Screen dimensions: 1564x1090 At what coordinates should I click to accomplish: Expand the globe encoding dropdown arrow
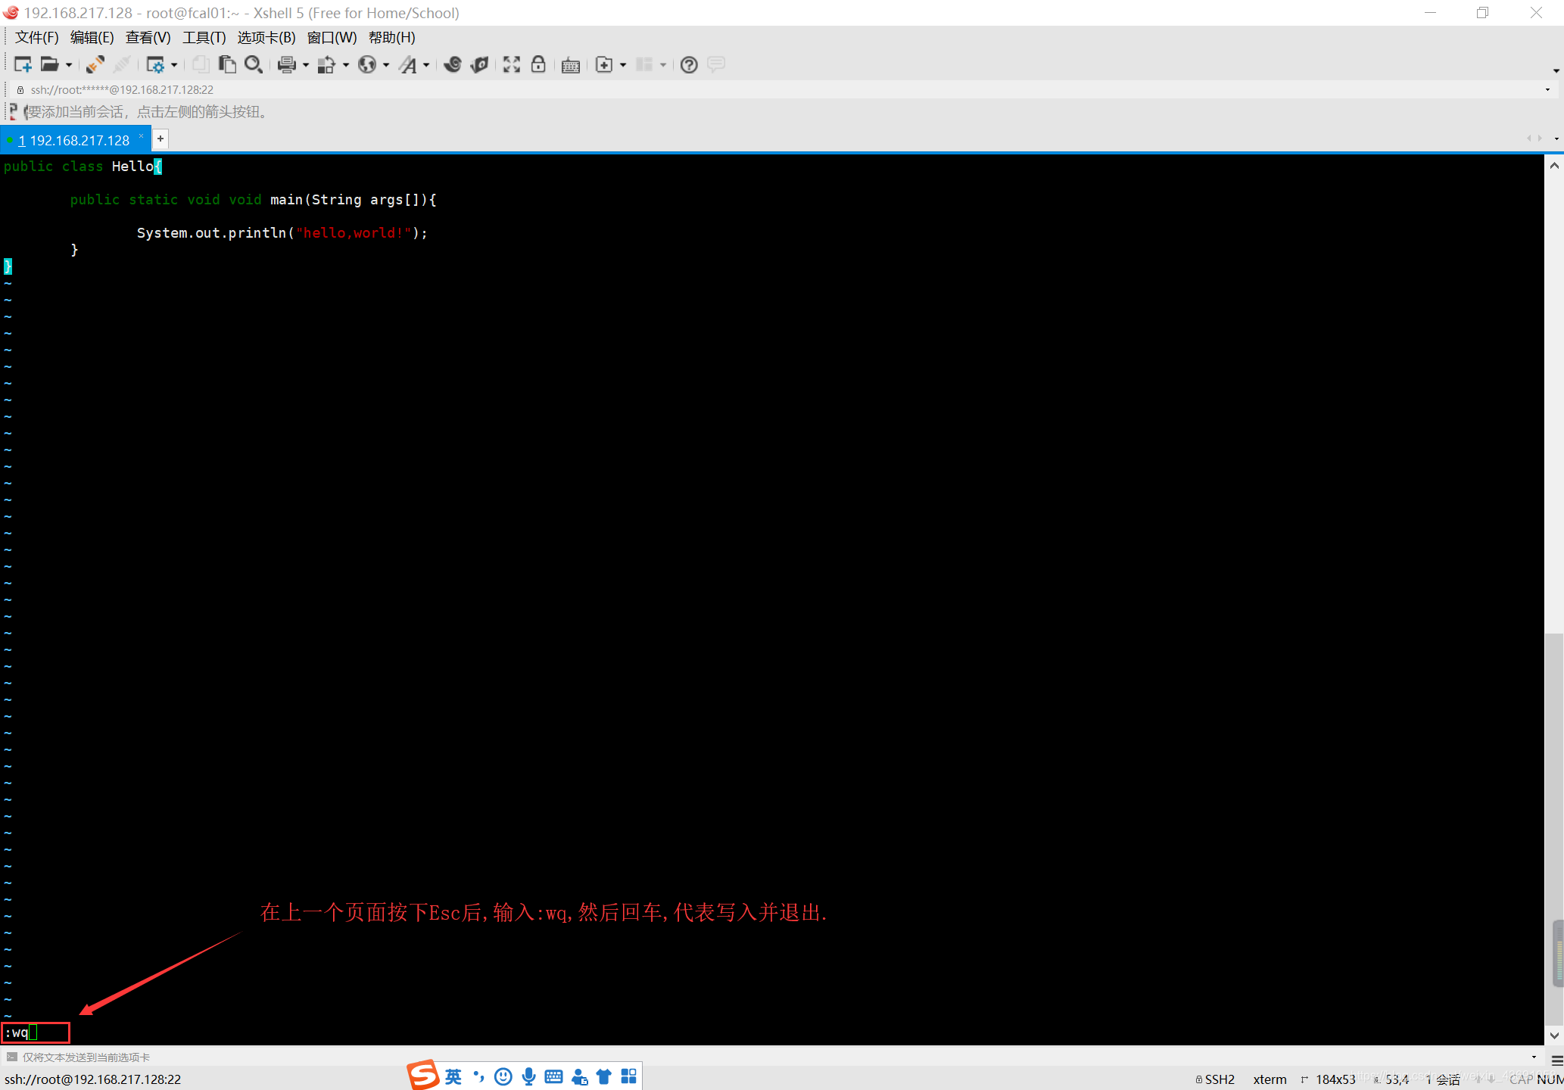tap(386, 65)
